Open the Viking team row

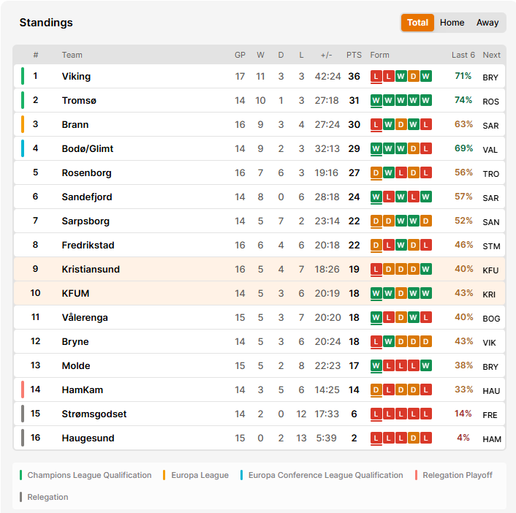(259, 76)
